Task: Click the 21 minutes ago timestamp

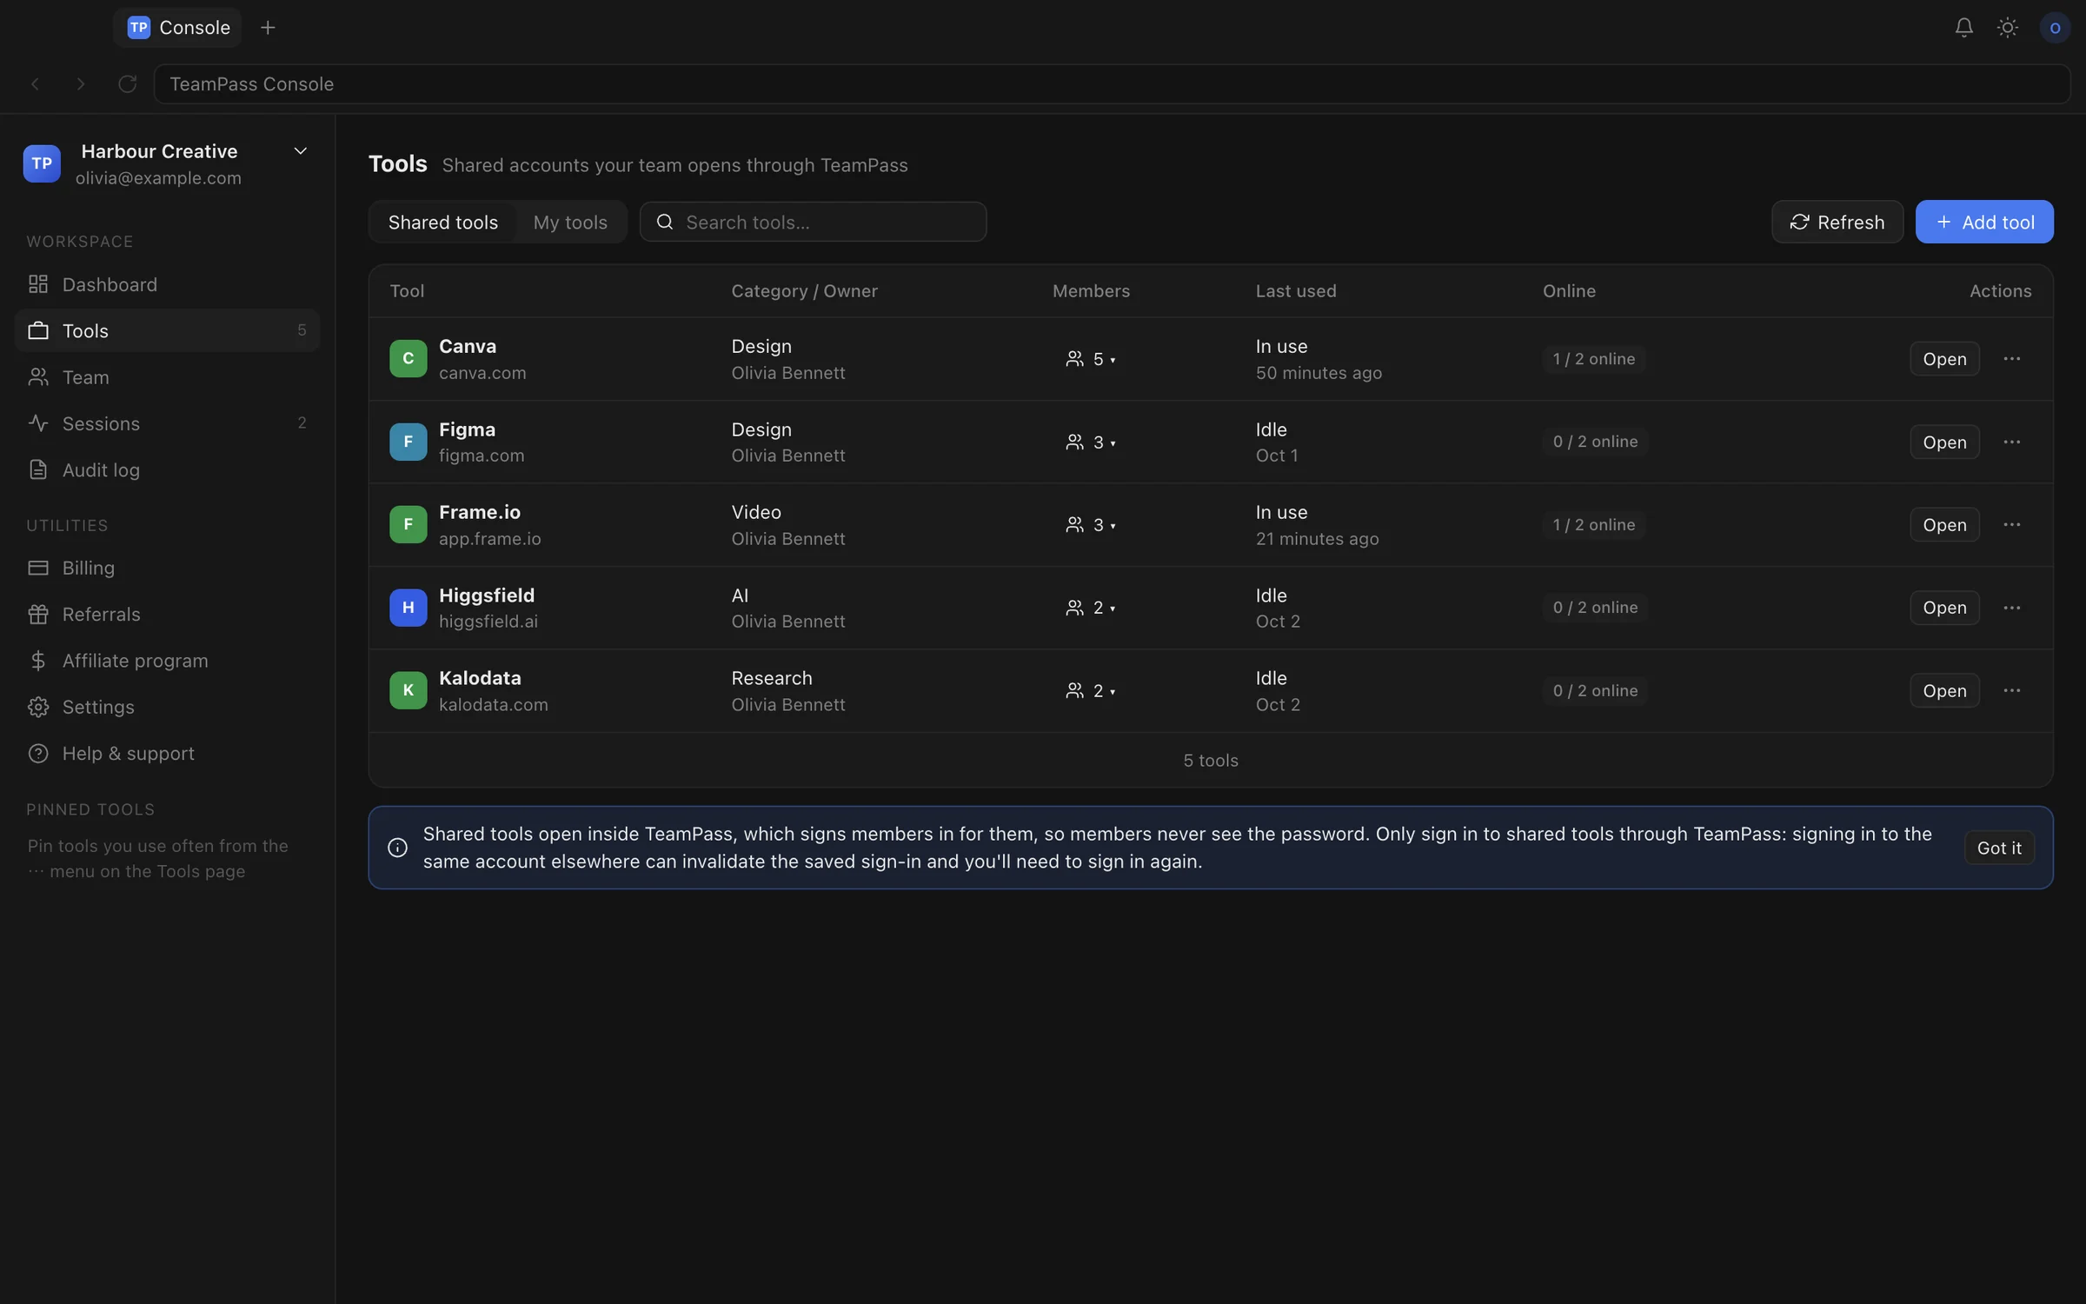Action: (1317, 539)
